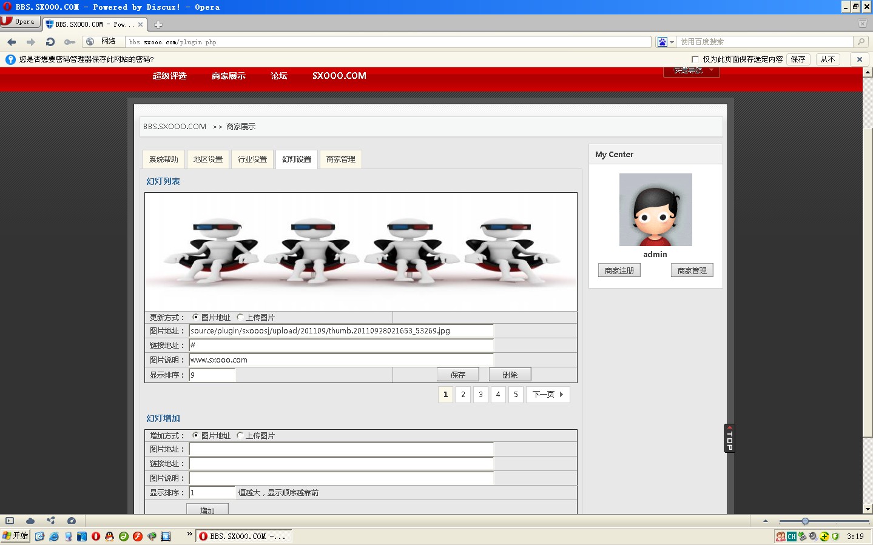
Task: Open 商家展示 in the red nav bar
Action: (x=229, y=76)
